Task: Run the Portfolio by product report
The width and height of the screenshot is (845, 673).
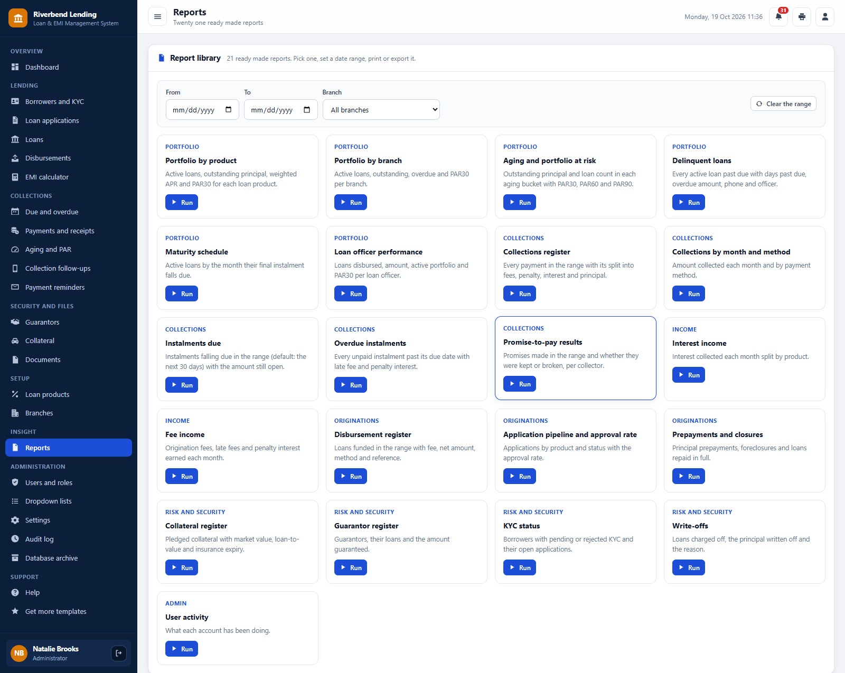Action: [x=182, y=202]
